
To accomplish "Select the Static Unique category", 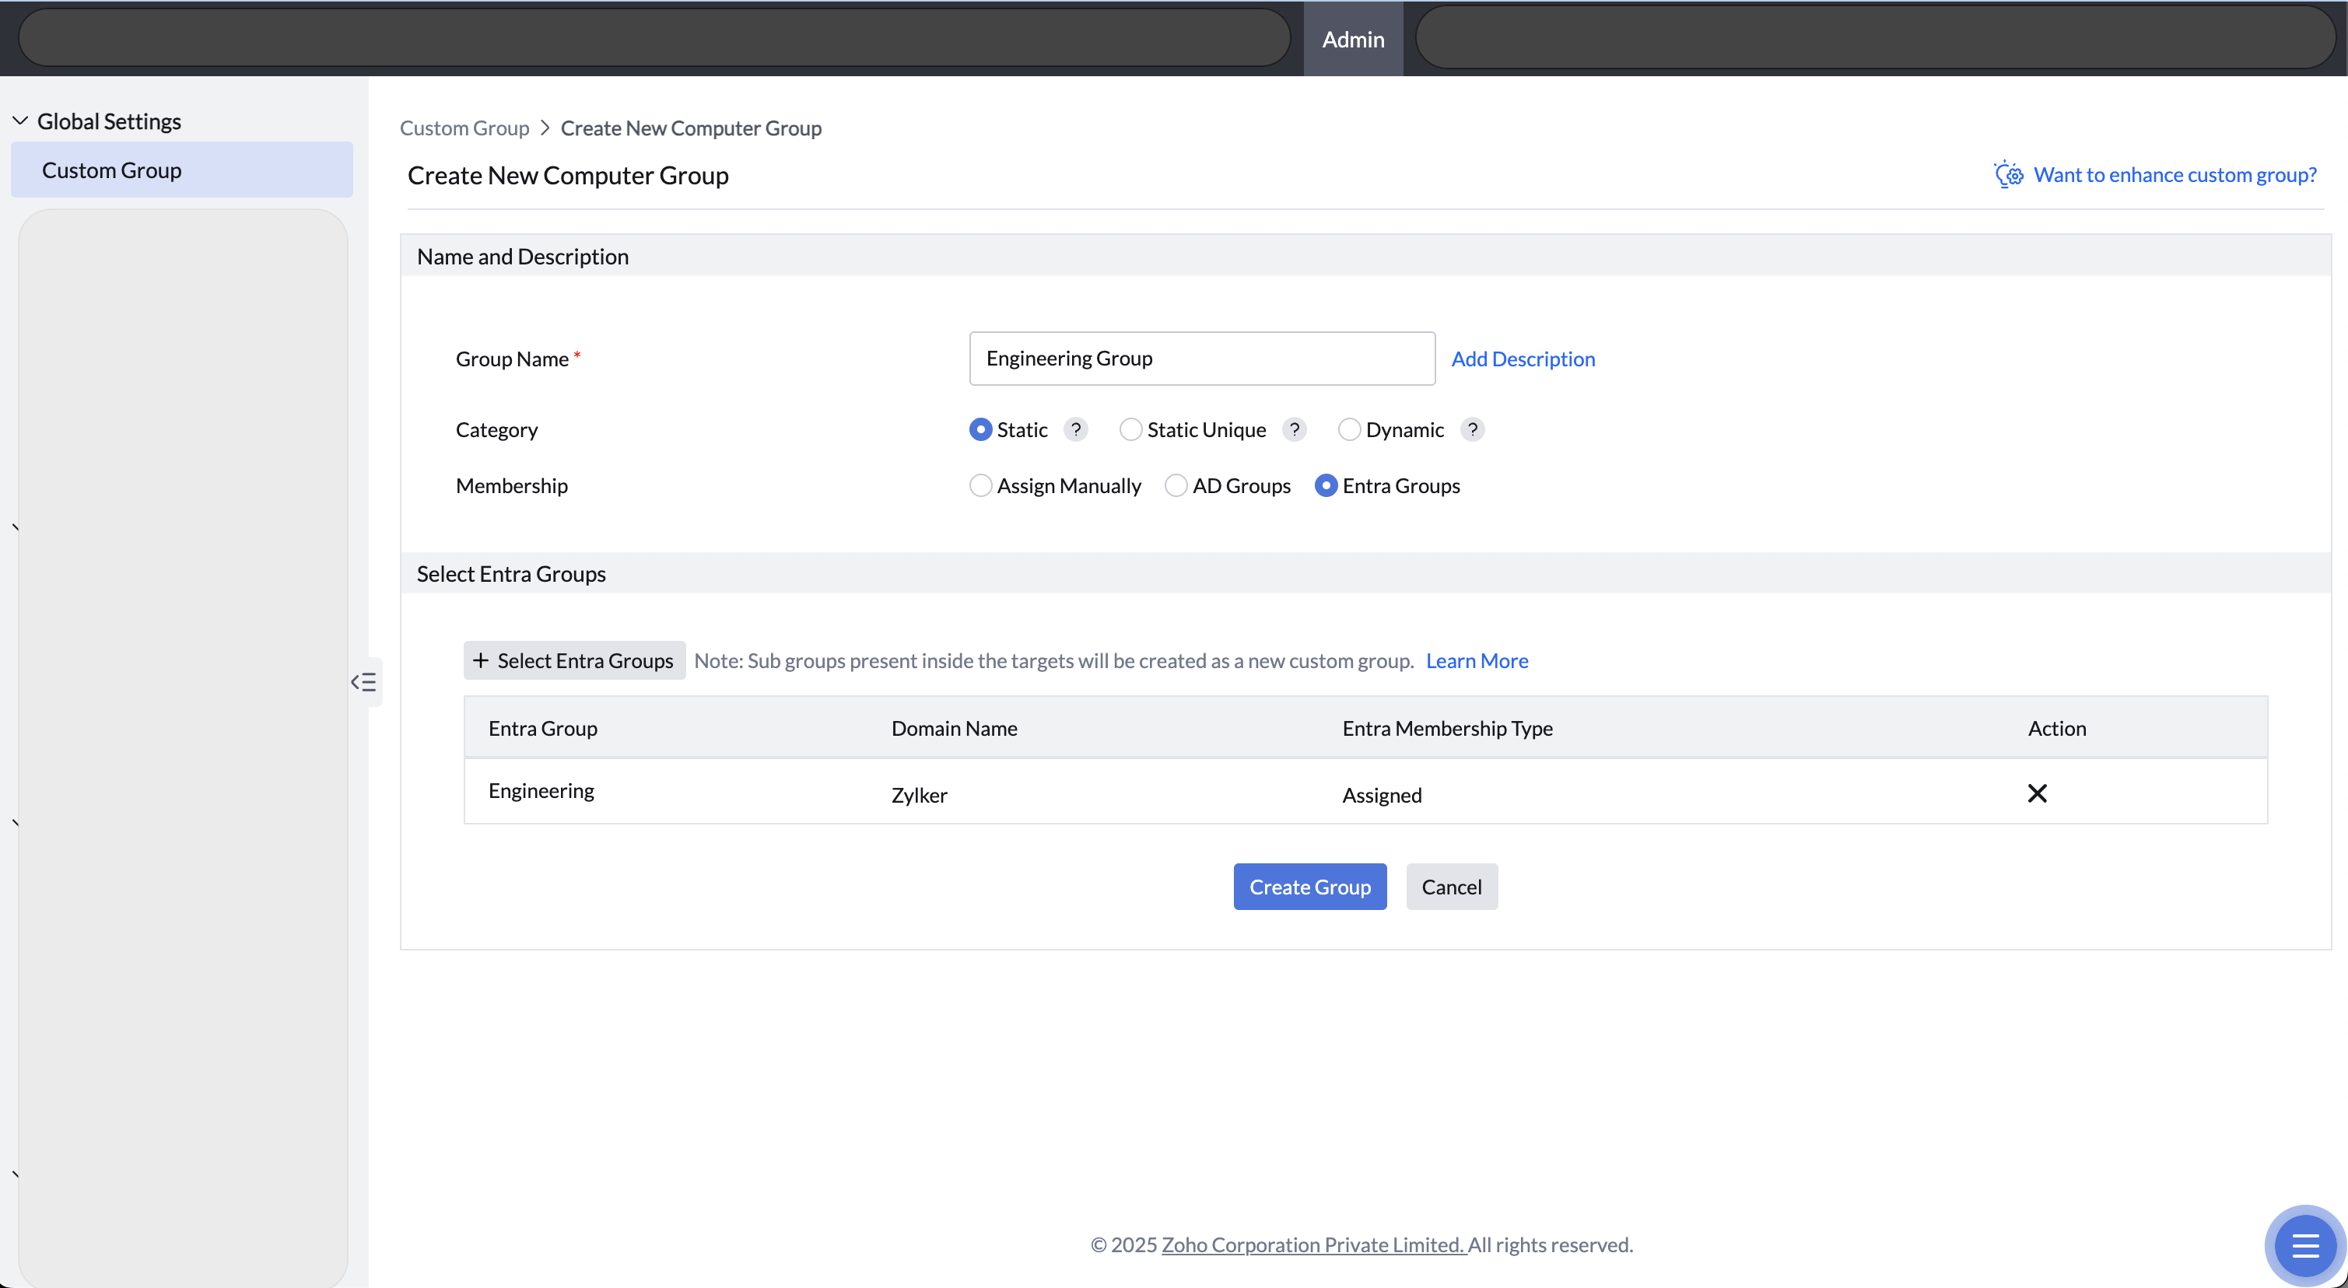I will (1130, 429).
